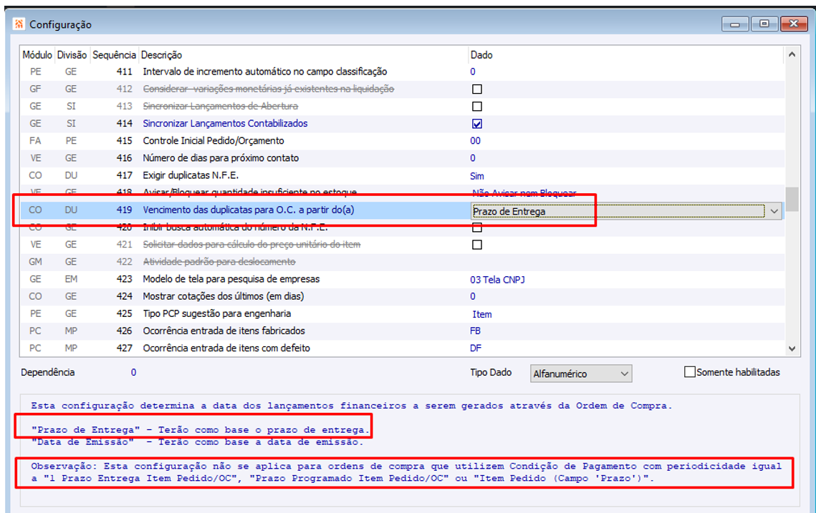The image size is (816, 513).
Task: Toggle checkbox for Solicitar dados cálculo preço unitário
Action: click(476, 244)
